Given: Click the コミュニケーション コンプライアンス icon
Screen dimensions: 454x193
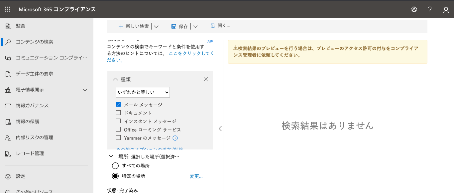Looking at the screenshot, I should 8,58.
